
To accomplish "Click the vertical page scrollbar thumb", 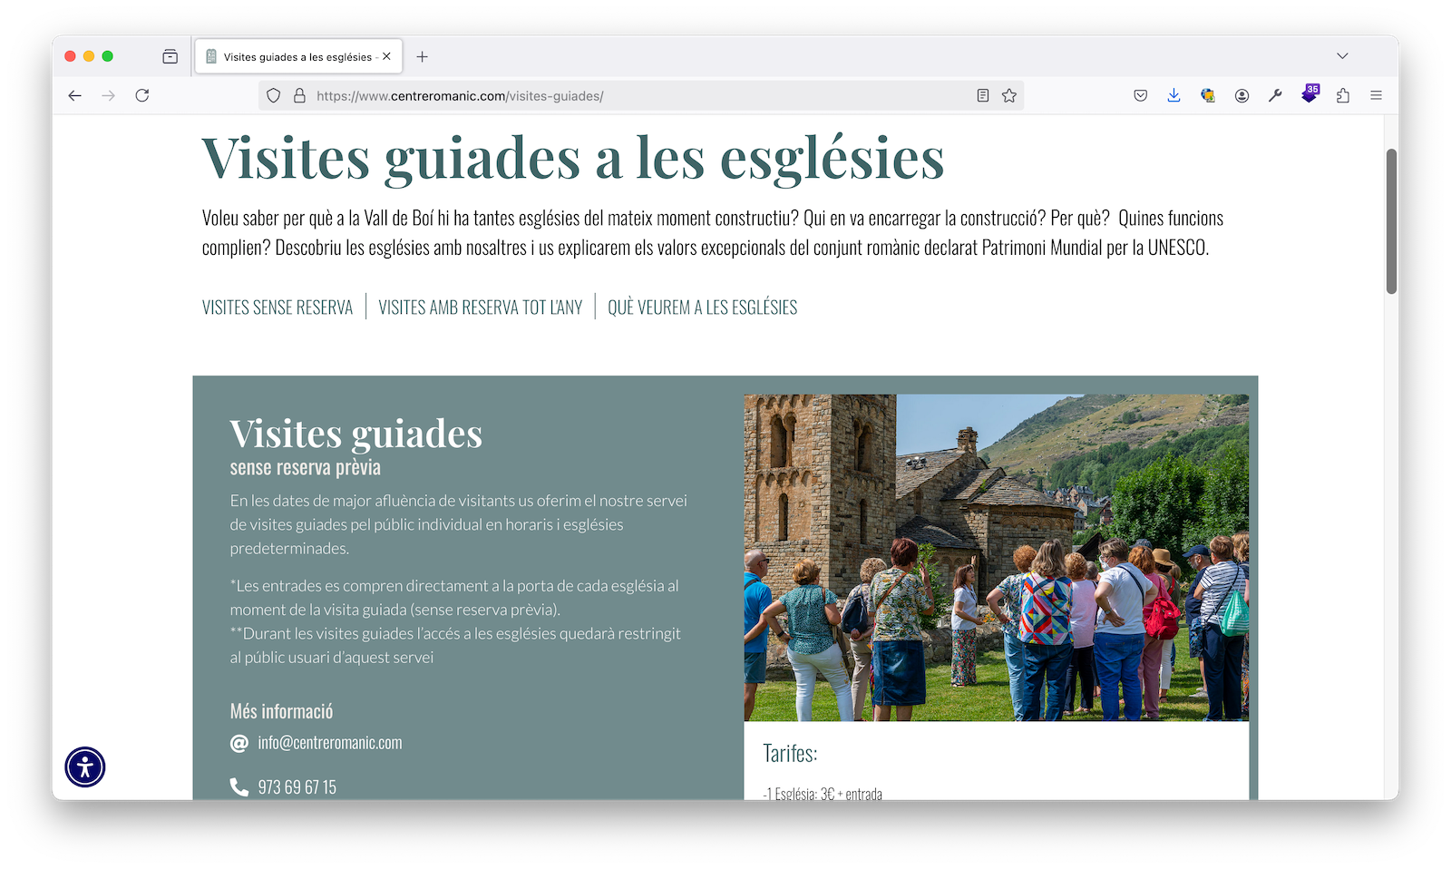I will coord(1391,221).
